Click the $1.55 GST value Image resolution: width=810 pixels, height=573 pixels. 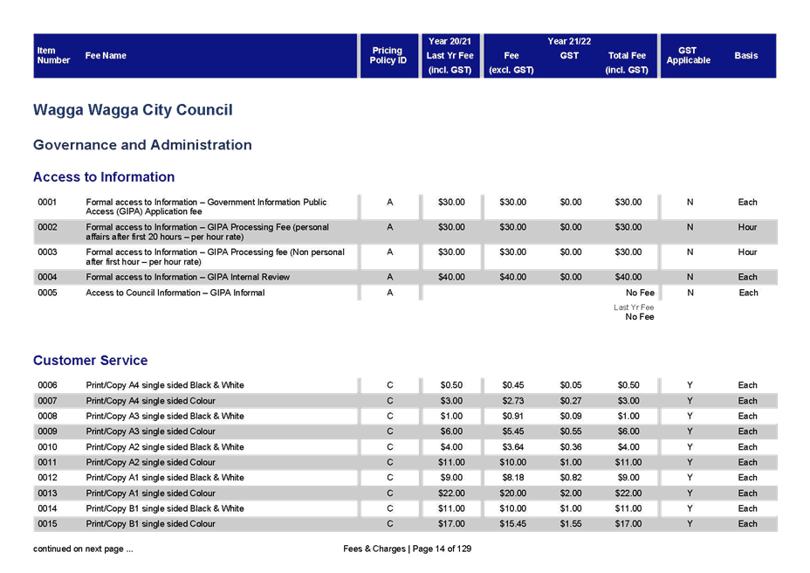tap(571, 524)
